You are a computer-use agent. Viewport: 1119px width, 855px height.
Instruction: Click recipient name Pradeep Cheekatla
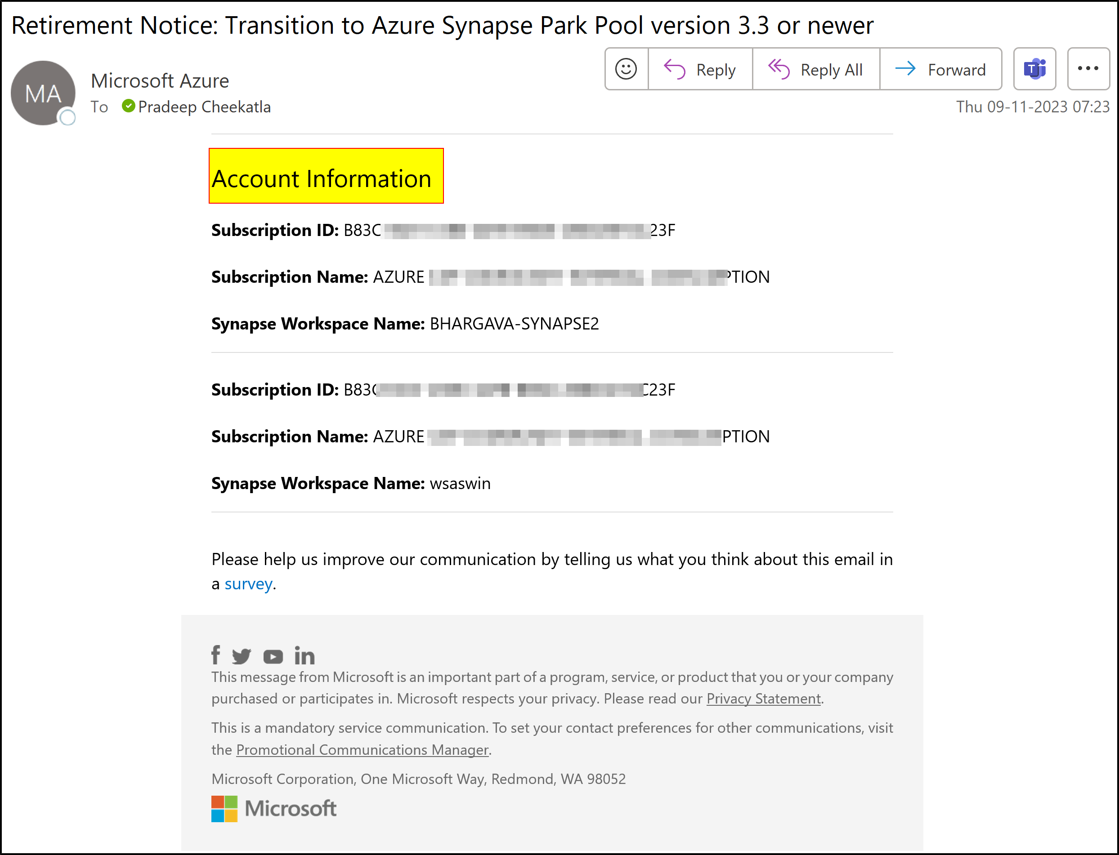click(x=204, y=107)
